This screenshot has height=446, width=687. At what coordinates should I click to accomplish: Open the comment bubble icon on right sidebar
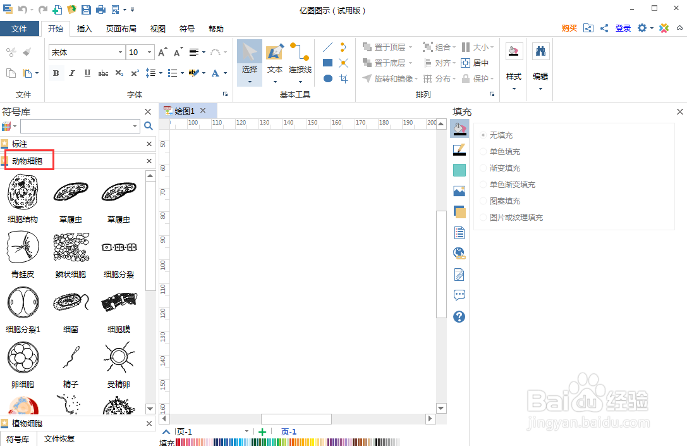point(459,295)
